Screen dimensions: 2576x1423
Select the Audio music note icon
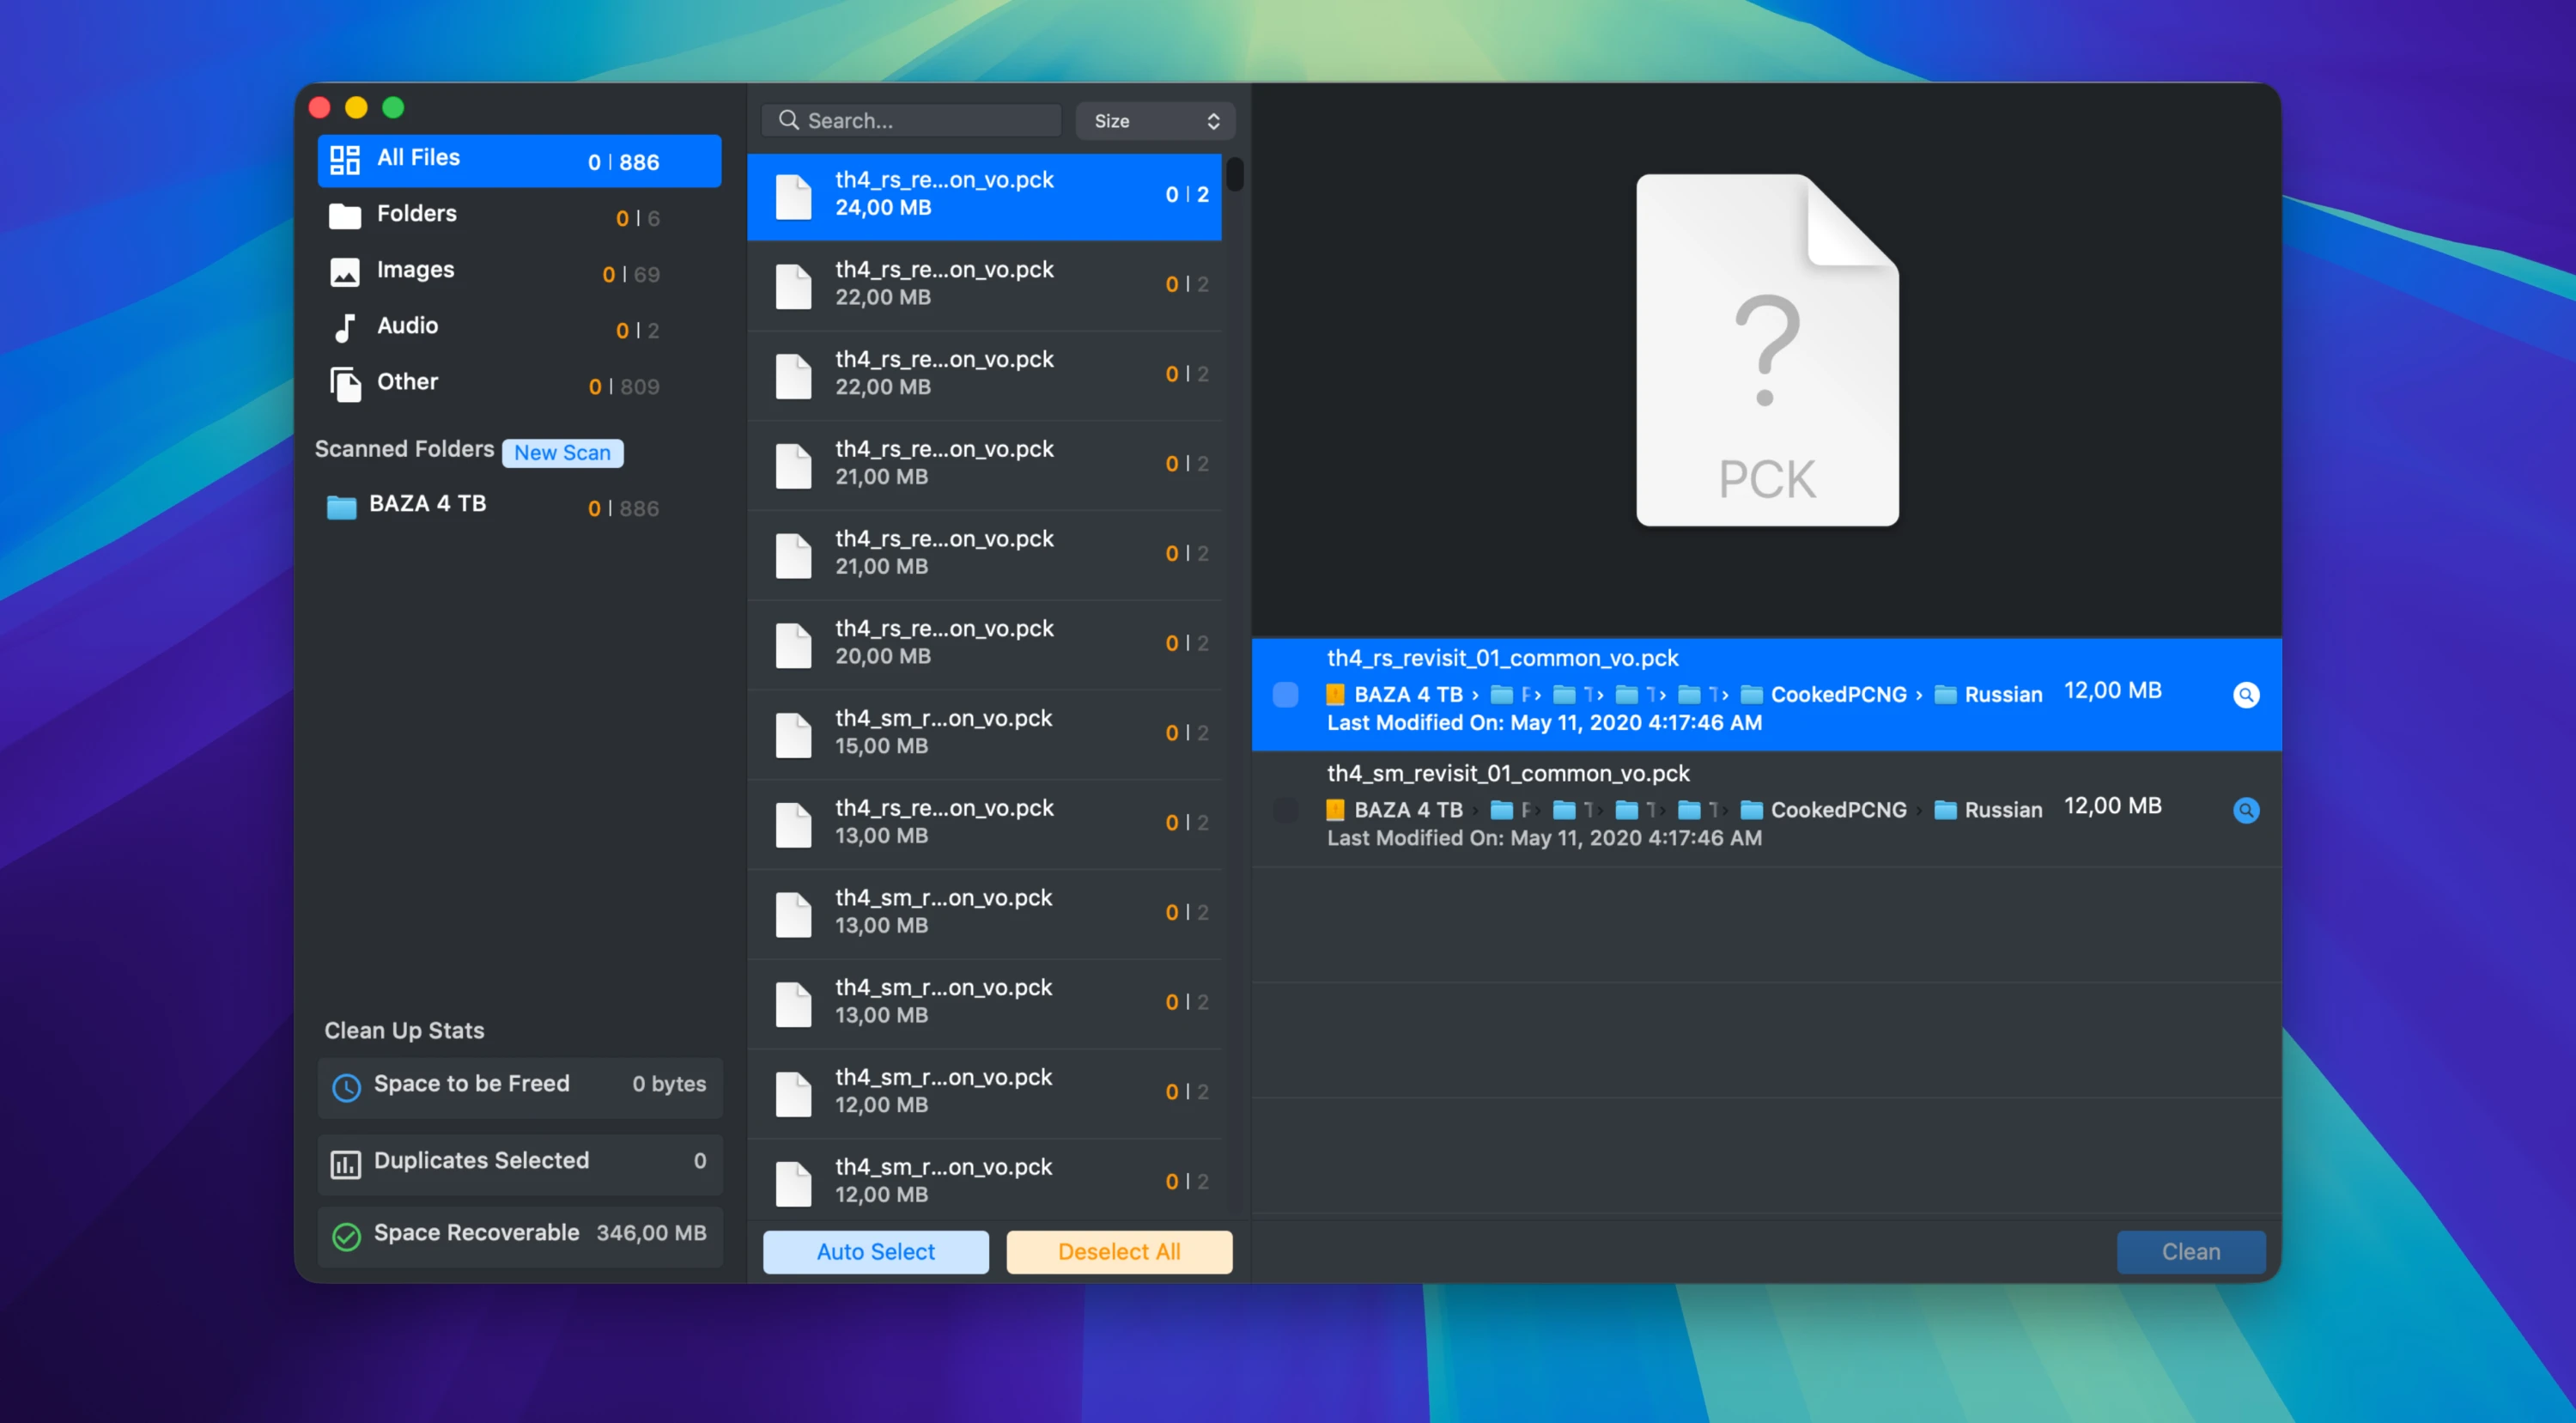coord(345,328)
